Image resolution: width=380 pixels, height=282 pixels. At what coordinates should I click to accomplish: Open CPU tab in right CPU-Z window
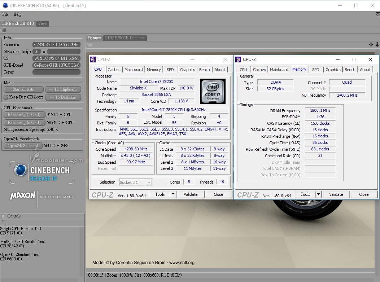(243, 70)
